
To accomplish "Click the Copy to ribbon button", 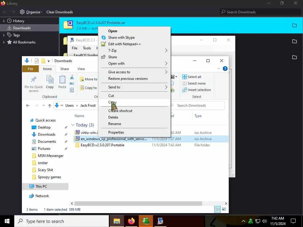I will [88, 87].
